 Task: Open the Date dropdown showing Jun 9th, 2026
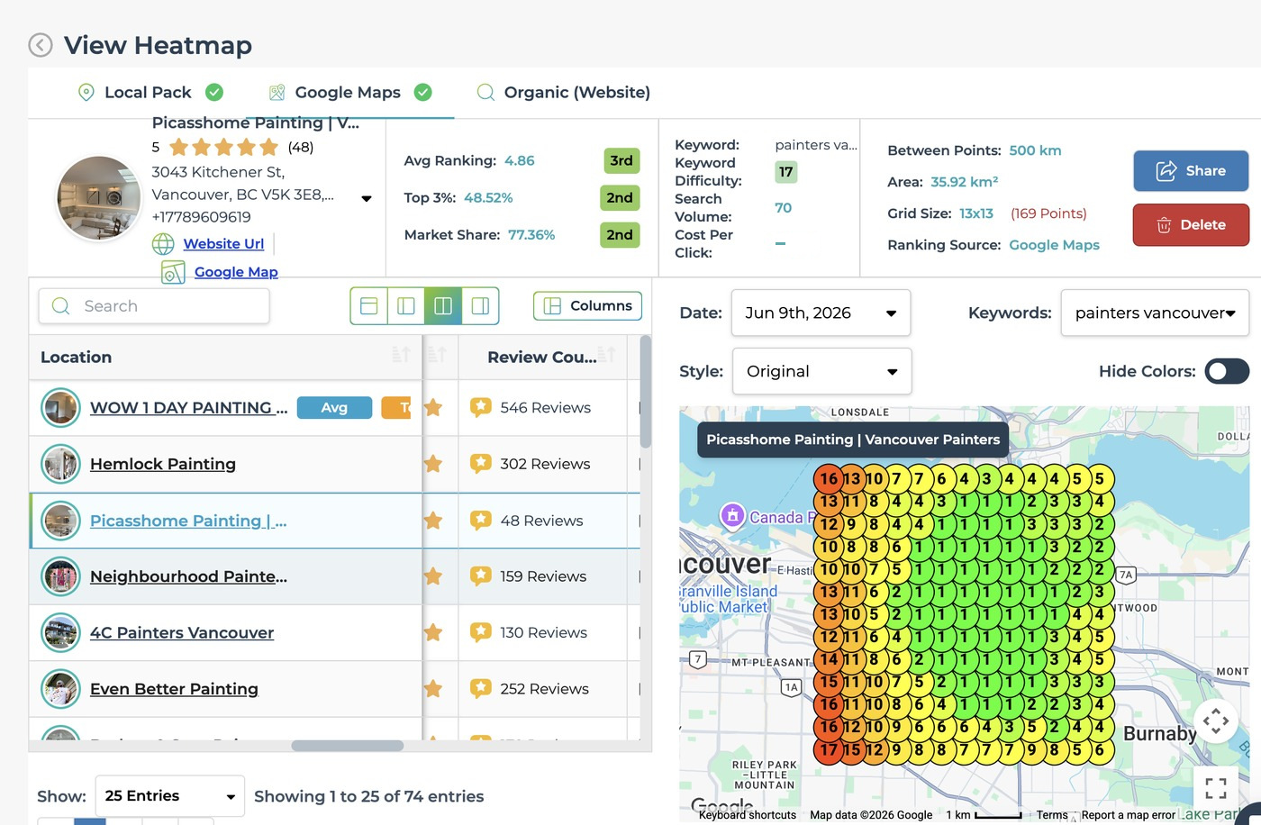point(821,313)
